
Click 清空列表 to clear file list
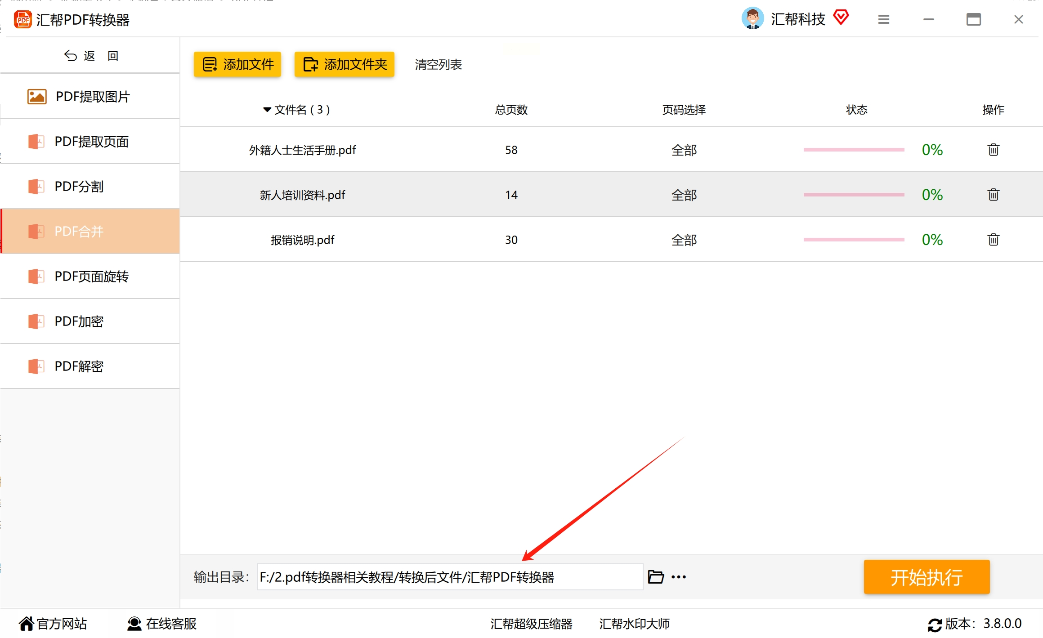[438, 64]
